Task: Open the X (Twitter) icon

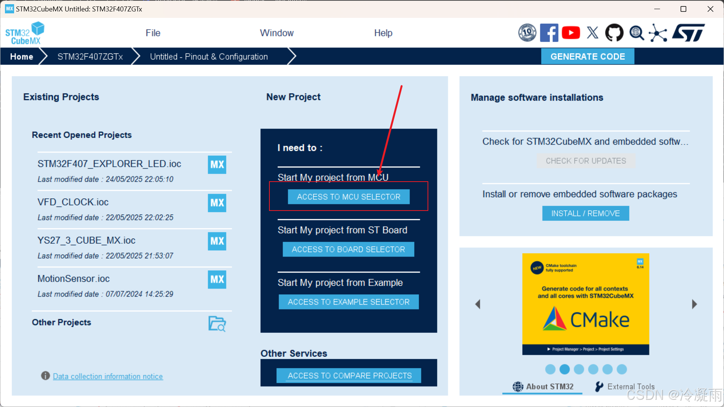Action: (593, 33)
